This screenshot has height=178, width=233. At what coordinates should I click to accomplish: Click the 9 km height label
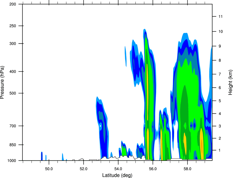pyautogui.click(x=220, y=46)
